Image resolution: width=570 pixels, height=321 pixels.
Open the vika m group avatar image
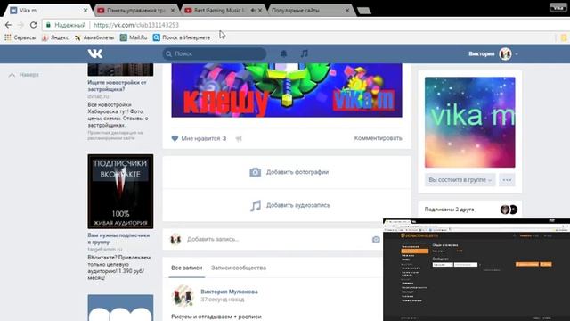469,122
